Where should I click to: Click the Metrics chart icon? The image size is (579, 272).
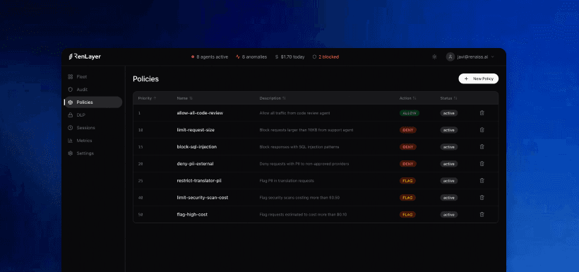click(x=70, y=141)
